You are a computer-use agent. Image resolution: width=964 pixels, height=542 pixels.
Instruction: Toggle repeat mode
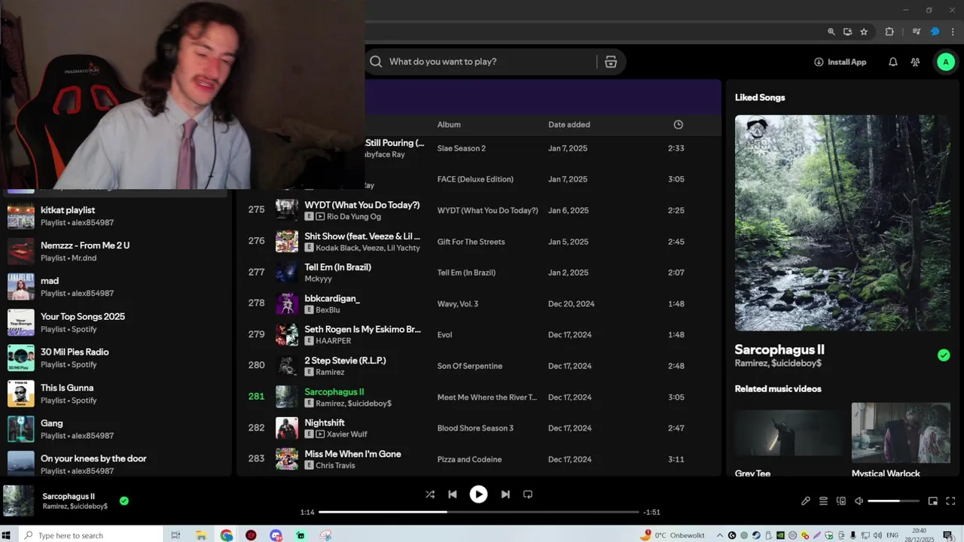[528, 495]
